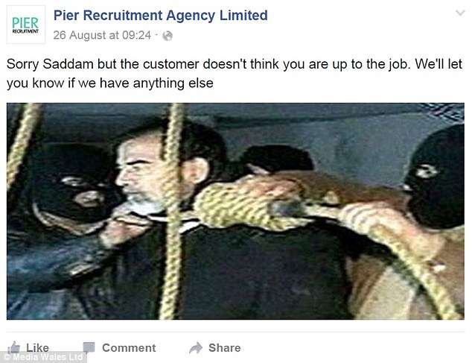Click the RECRUITMENT wordmark under PIER
Image resolution: width=472 pixels, height=363 pixels.
25,31
